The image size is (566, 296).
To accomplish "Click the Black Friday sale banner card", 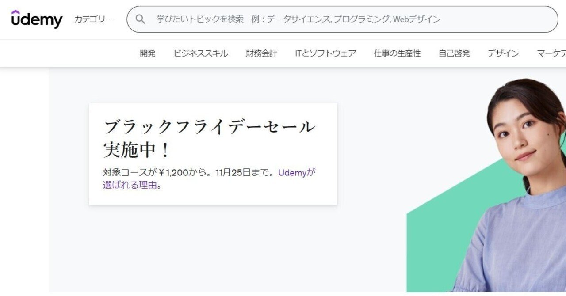I will point(213,154).
